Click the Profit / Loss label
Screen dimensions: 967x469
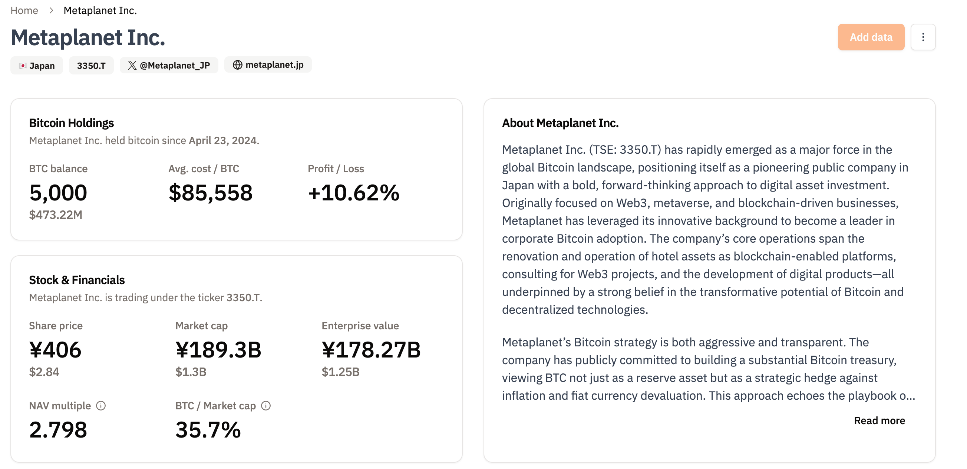tap(336, 169)
